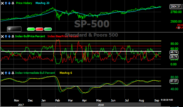
Task: Pin the Index-intermediate Bull Percent pane
Action: (x=13, y=73)
